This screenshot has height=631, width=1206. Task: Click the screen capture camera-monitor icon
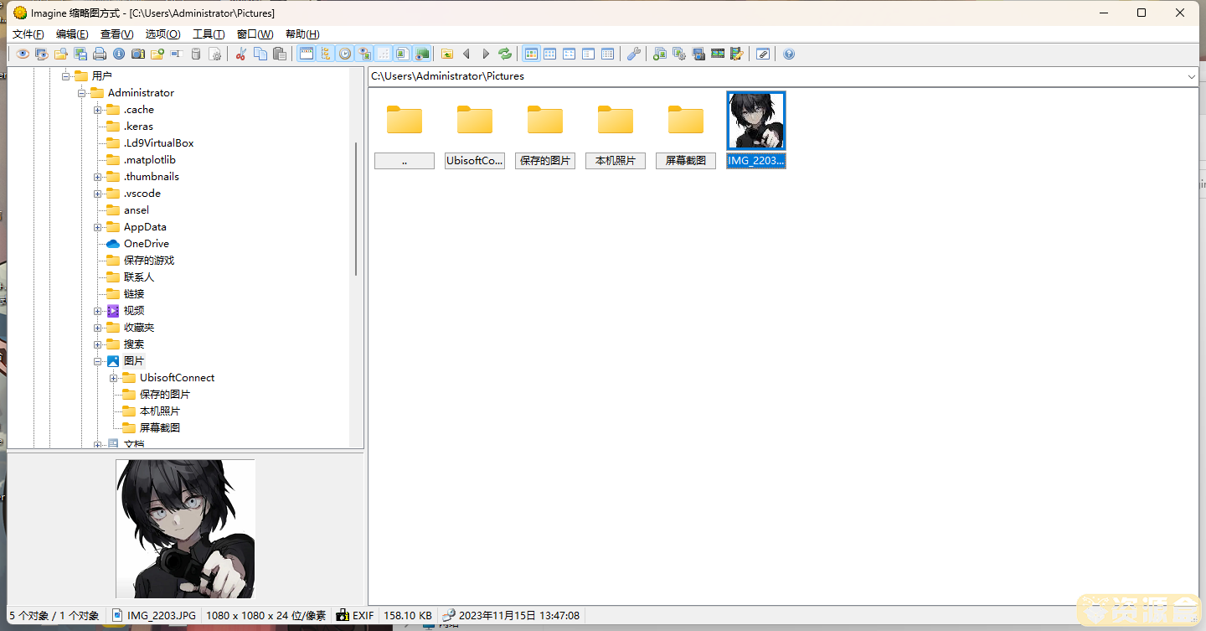(x=698, y=54)
